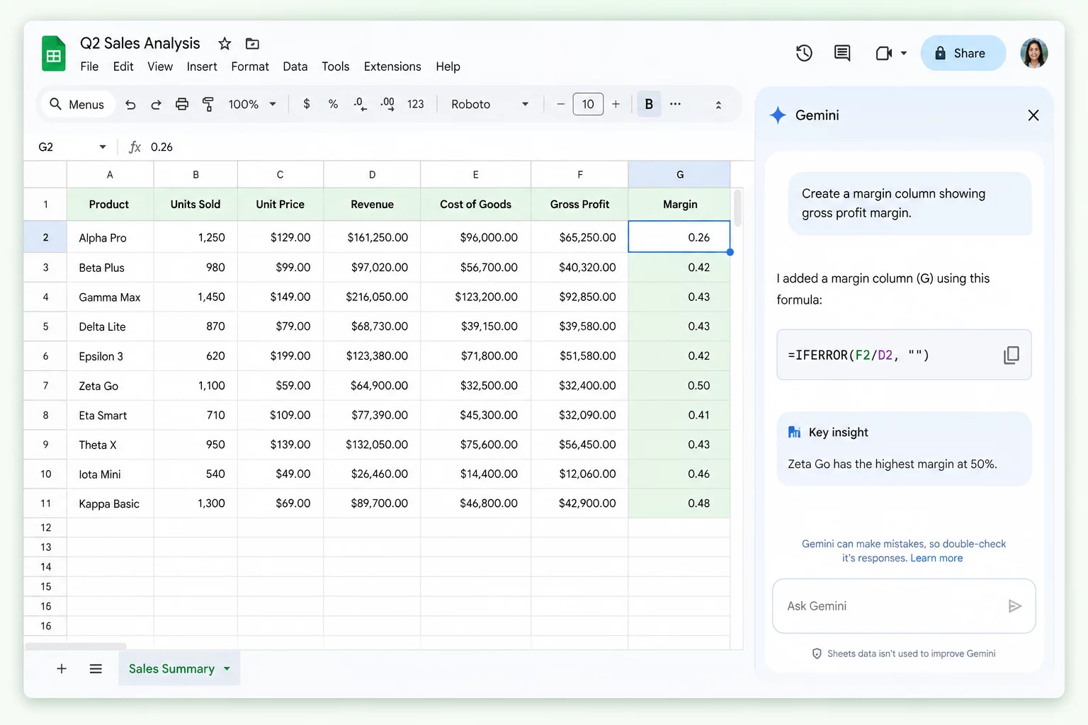Click the formula bar showing 0.26
The image size is (1088, 725).
[x=446, y=147]
